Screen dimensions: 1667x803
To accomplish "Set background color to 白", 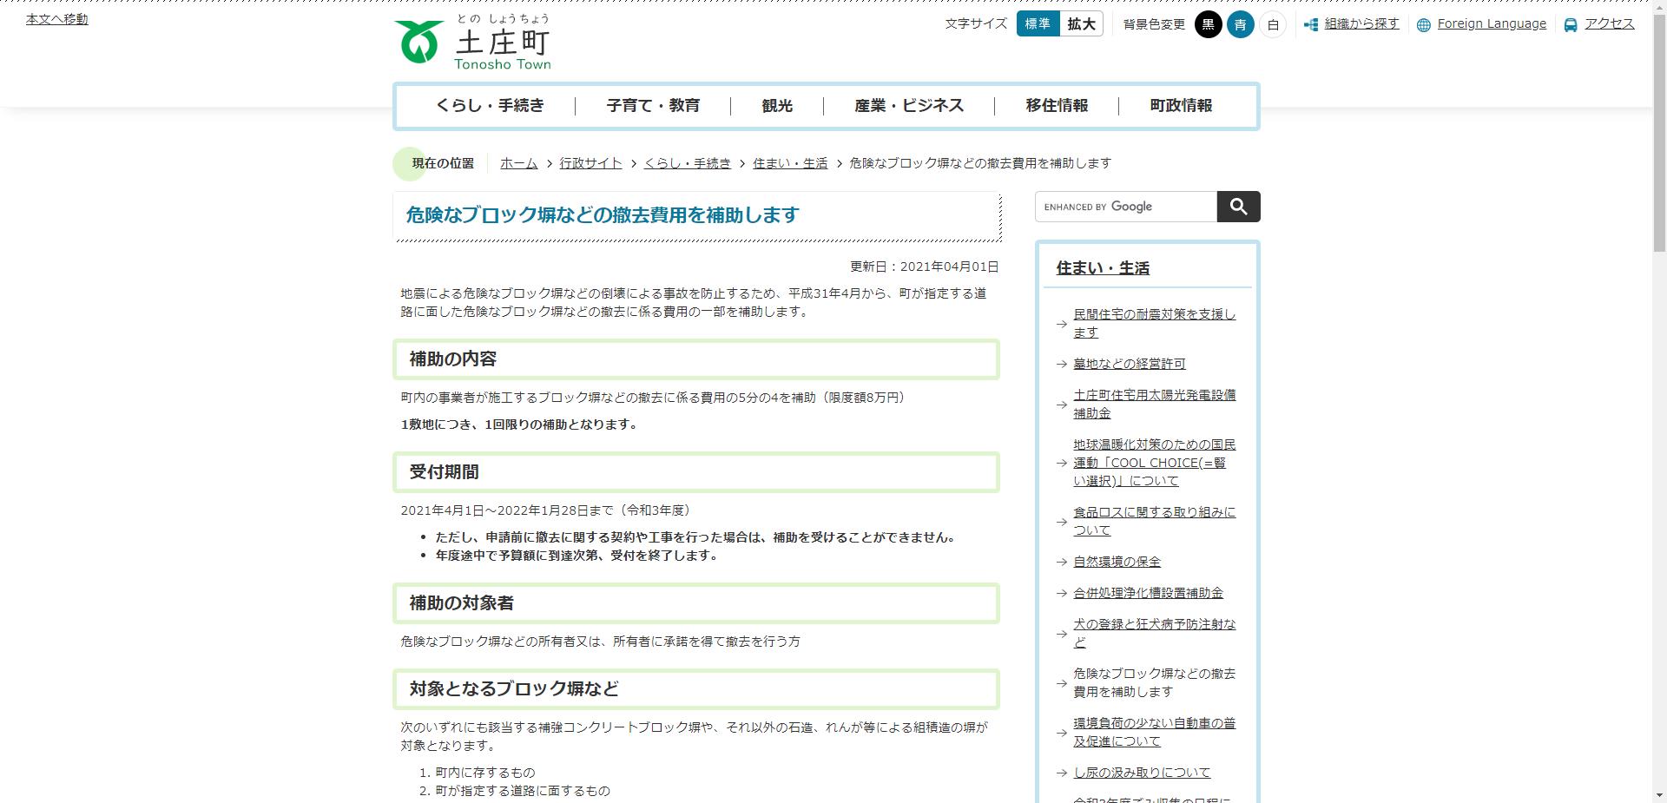I will 1271,24.
